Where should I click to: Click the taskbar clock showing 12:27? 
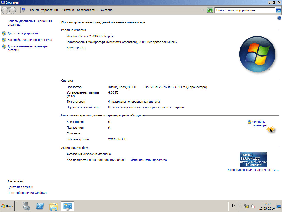coord(267,206)
